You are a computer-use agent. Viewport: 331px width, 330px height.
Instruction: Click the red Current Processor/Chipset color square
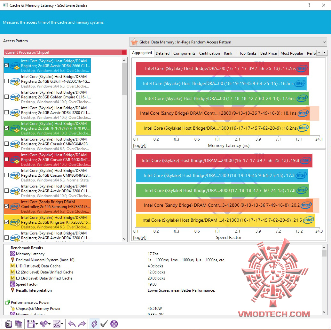point(124,52)
